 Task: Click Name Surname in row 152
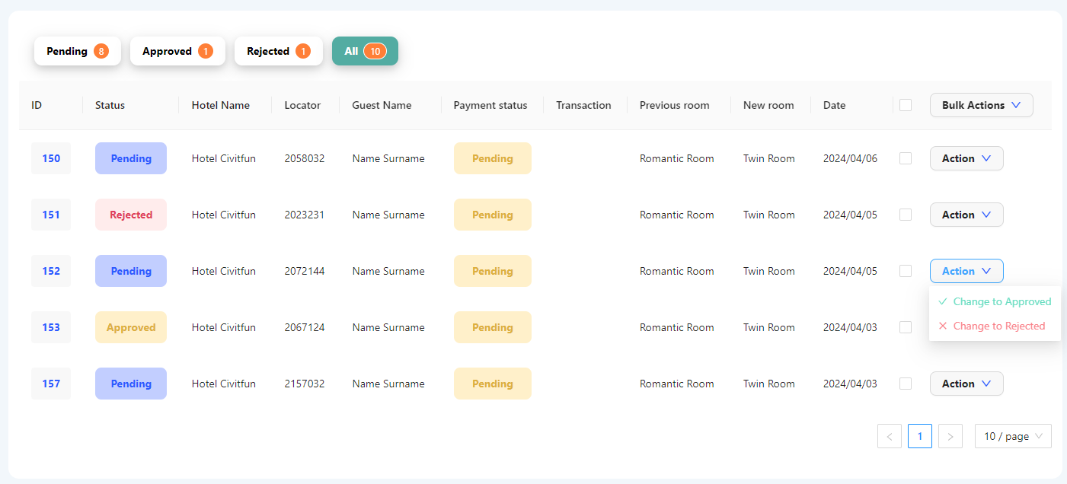pos(388,271)
